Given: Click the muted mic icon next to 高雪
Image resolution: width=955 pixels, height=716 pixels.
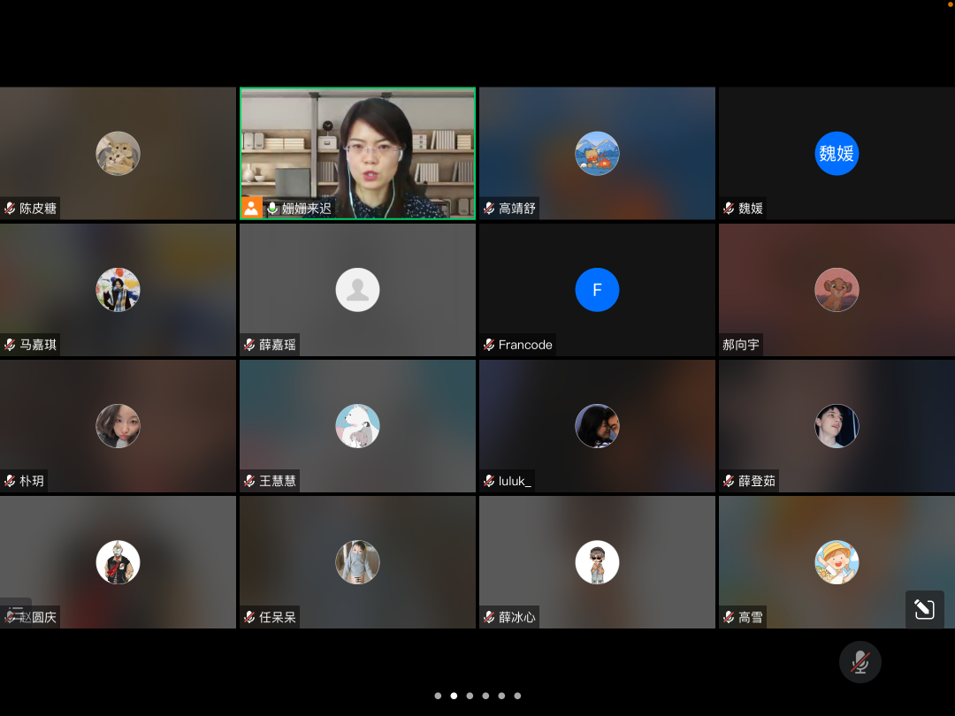Looking at the screenshot, I should (x=729, y=617).
